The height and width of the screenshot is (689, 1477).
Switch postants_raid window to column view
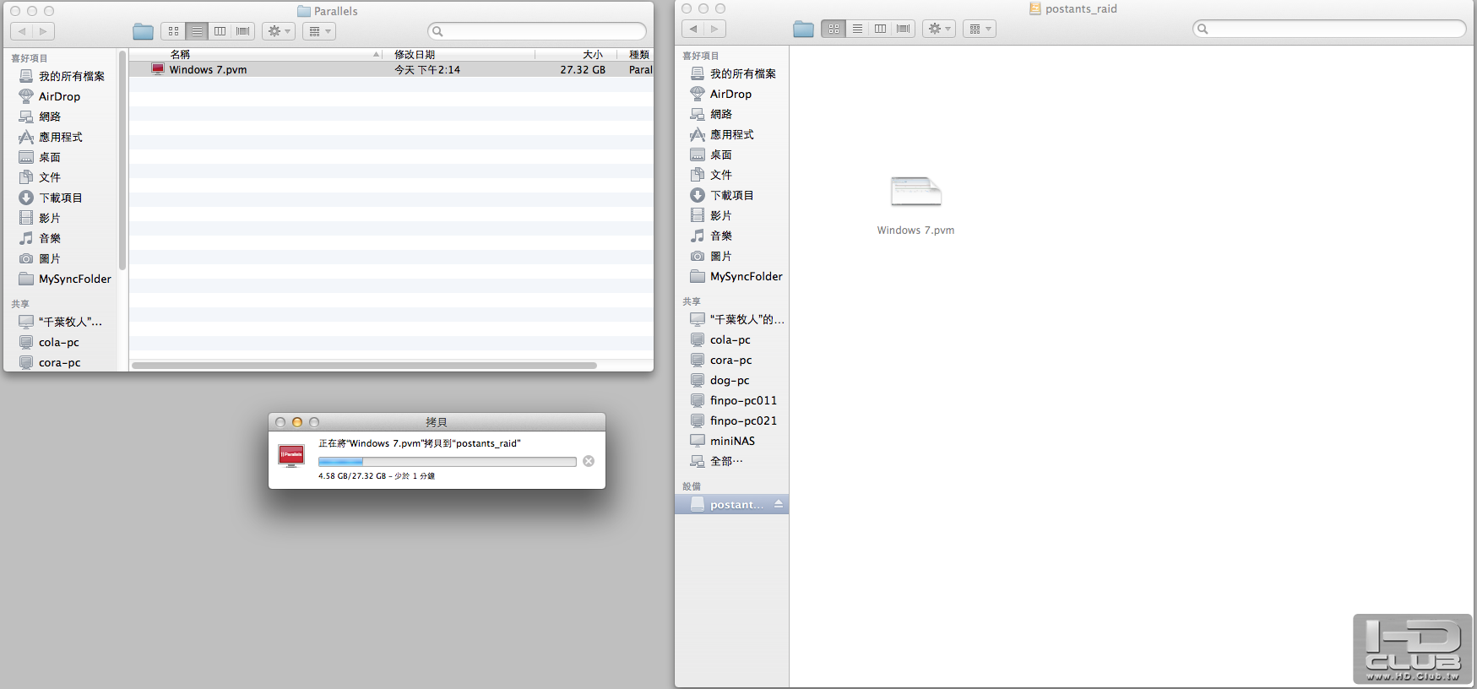coord(880,29)
